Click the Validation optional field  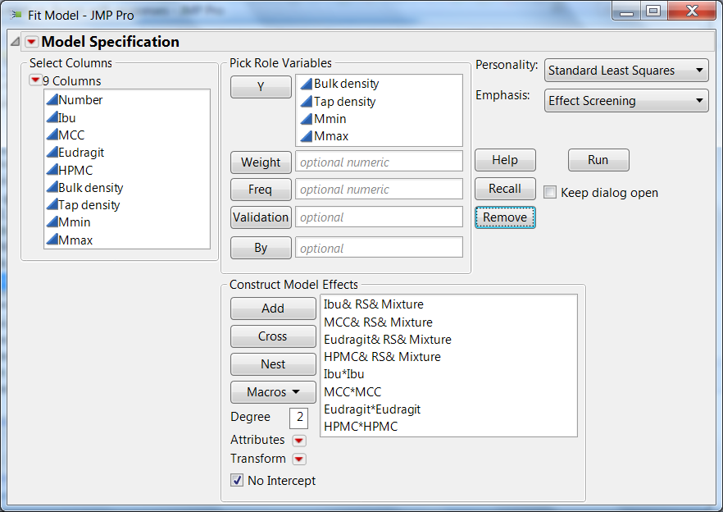click(x=379, y=217)
